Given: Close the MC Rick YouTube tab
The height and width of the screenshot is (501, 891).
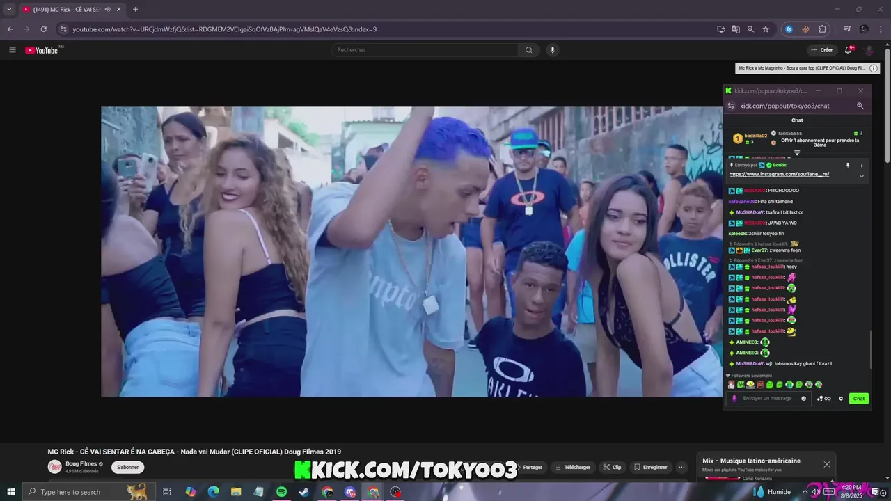Looking at the screenshot, I should click(x=119, y=10).
